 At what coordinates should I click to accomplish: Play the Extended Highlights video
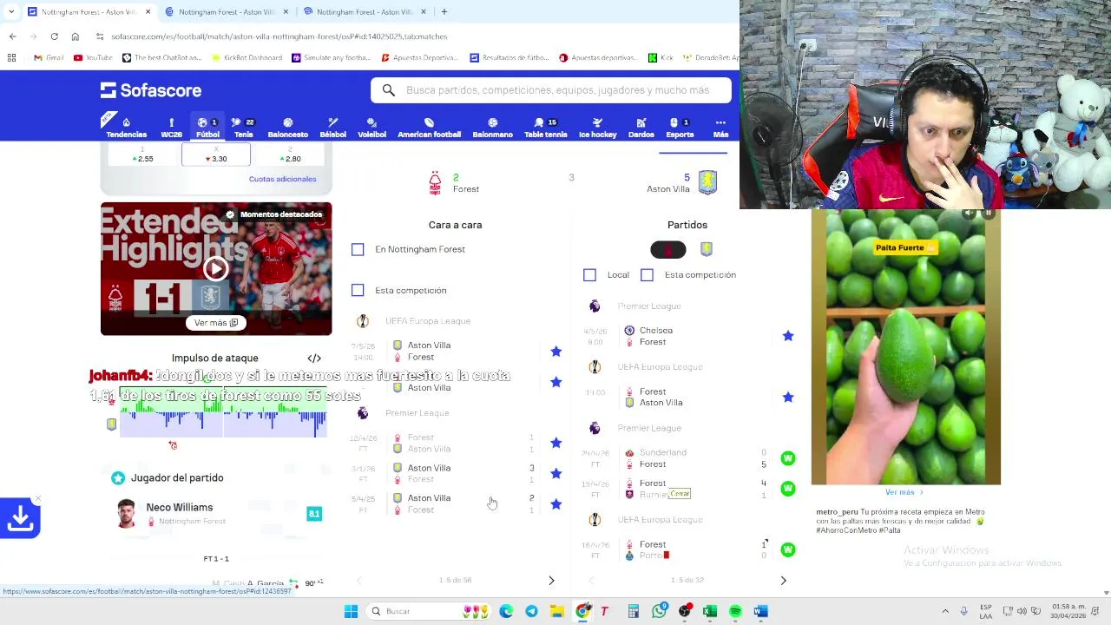(x=215, y=268)
